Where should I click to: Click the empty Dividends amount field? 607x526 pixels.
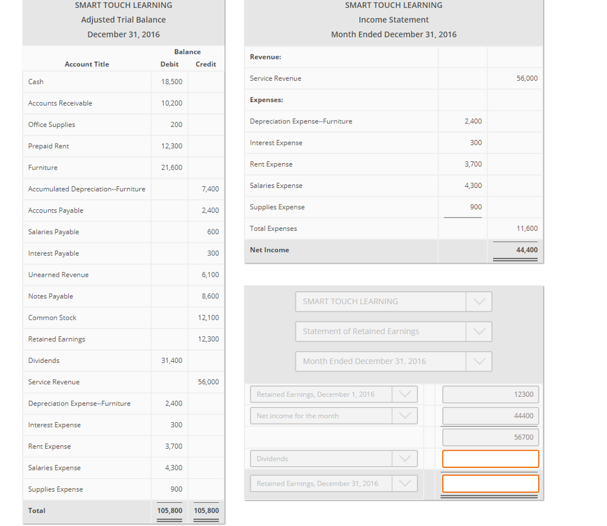pos(490,458)
